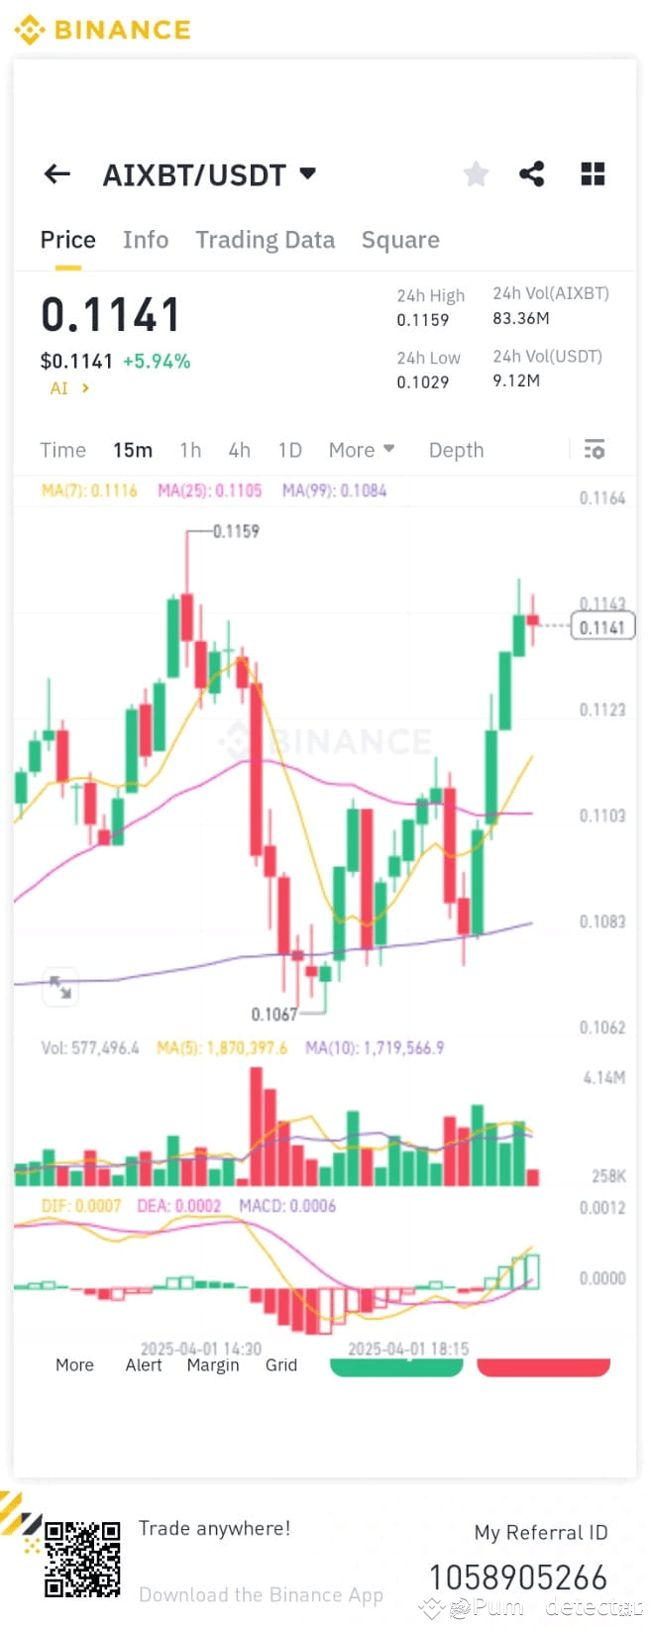Screen dimensions: 650x1629
Task: Tap the back arrow to exit chart
Action: (x=56, y=173)
